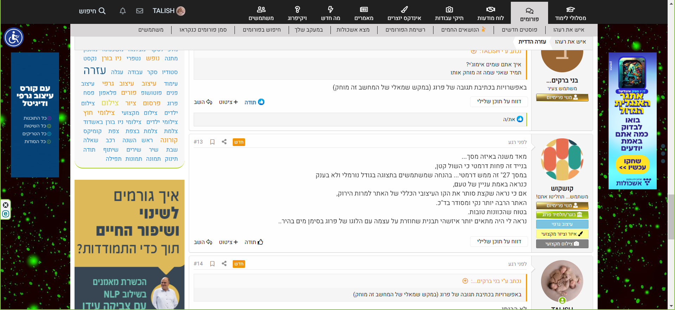The image size is (675, 310).
Task: Open the קומיקס tag
Action: coord(92,131)
